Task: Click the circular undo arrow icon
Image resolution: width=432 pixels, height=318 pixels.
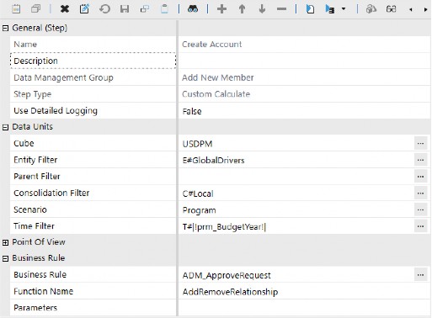Action: pos(104,9)
